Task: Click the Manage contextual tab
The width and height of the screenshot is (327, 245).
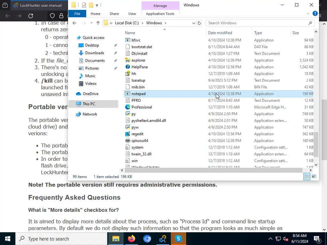Action: pos(160,6)
